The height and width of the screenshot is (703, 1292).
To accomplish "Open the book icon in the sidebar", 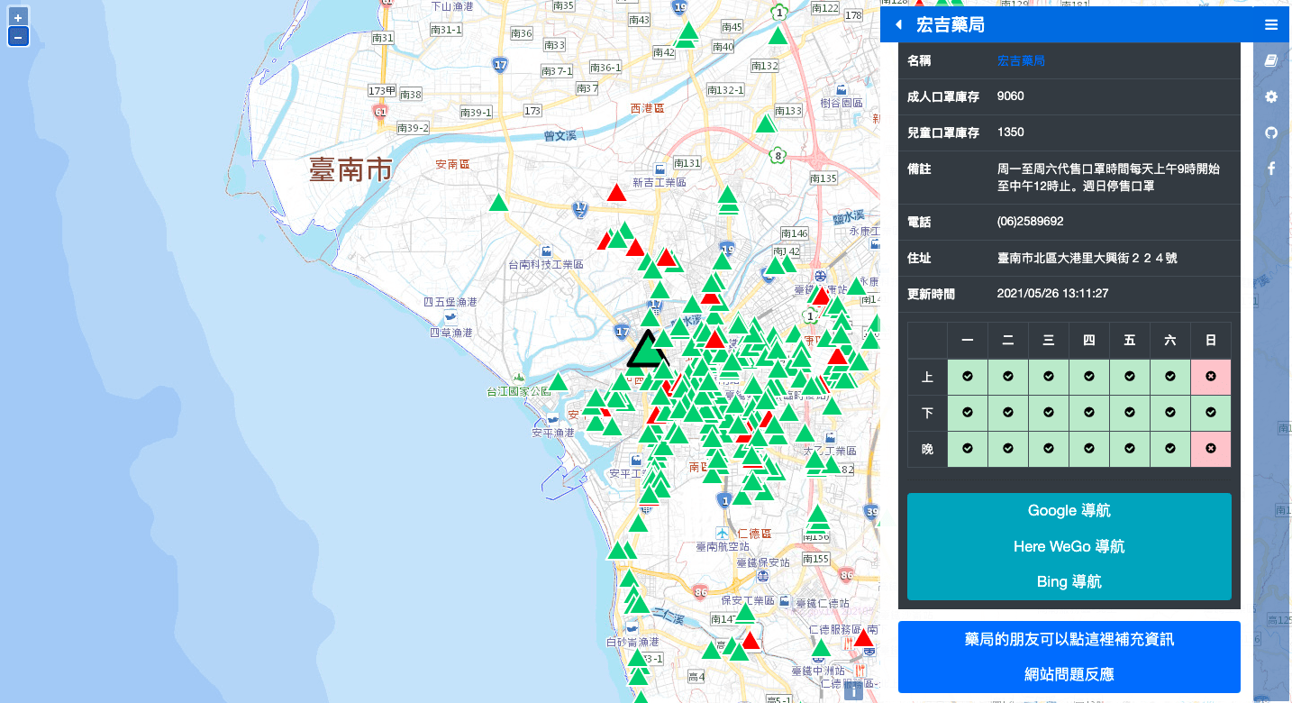I will point(1271,60).
